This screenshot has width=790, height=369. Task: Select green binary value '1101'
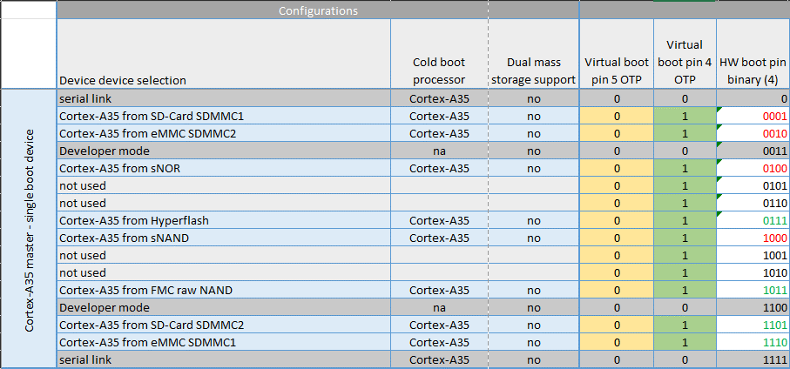753,325
